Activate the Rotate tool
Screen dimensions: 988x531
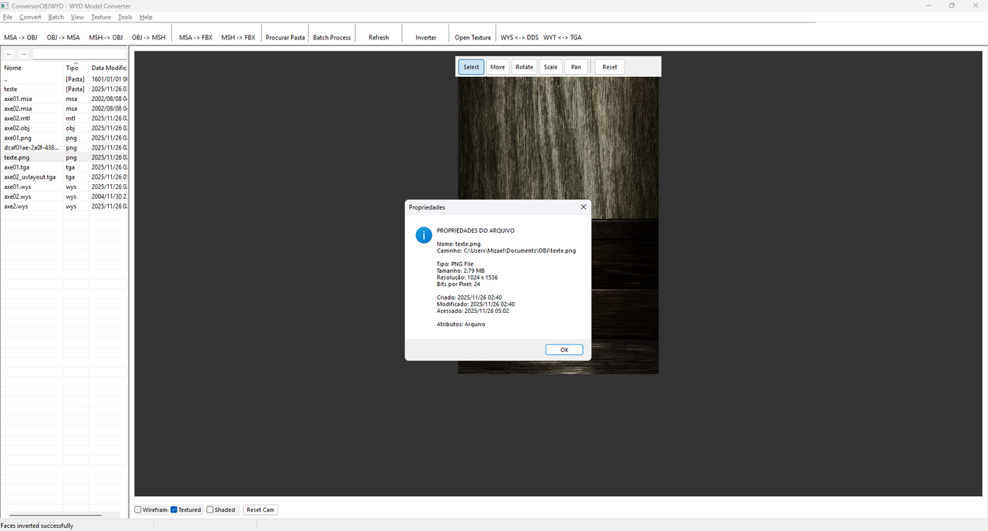(x=524, y=67)
